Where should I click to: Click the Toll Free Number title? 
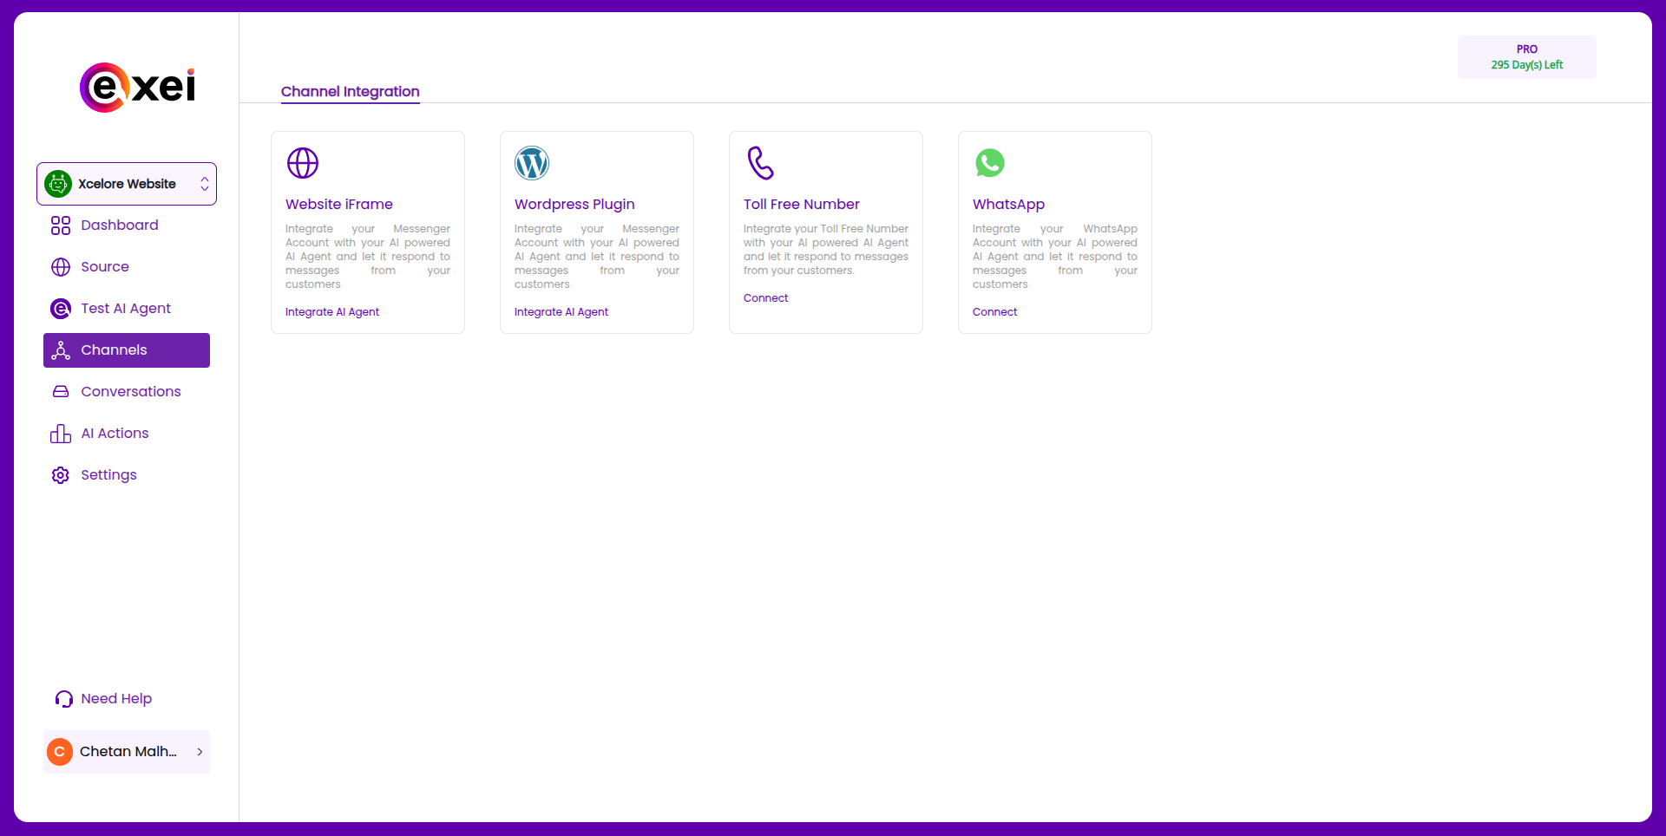pyautogui.click(x=802, y=205)
